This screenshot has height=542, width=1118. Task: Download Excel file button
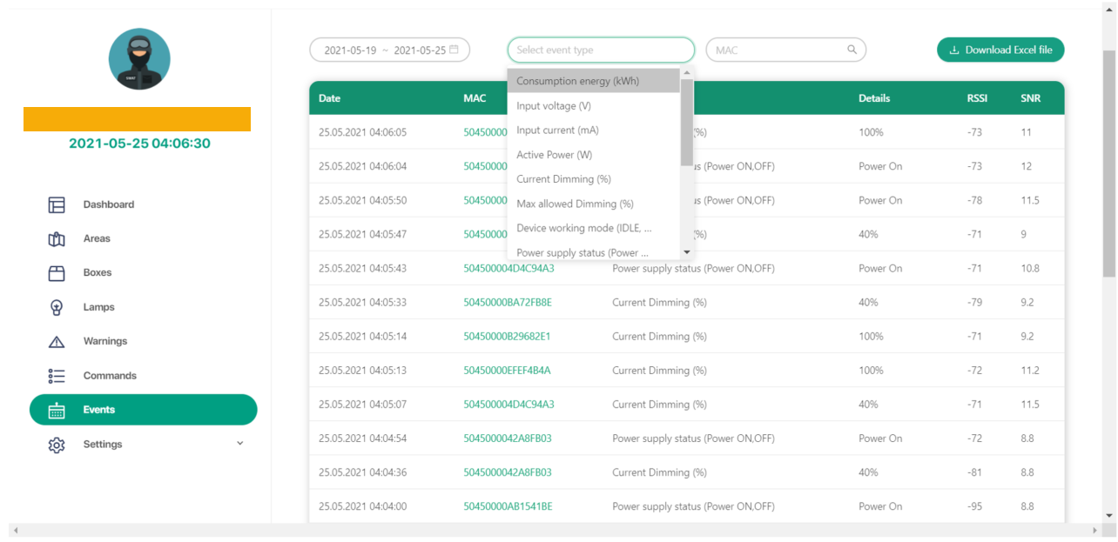pyautogui.click(x=1000, y=50)
